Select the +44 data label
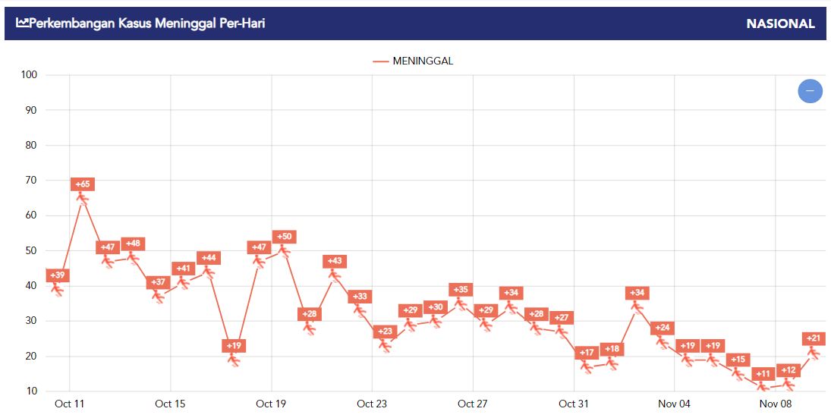The image size is (831, 418). point(208,258)
